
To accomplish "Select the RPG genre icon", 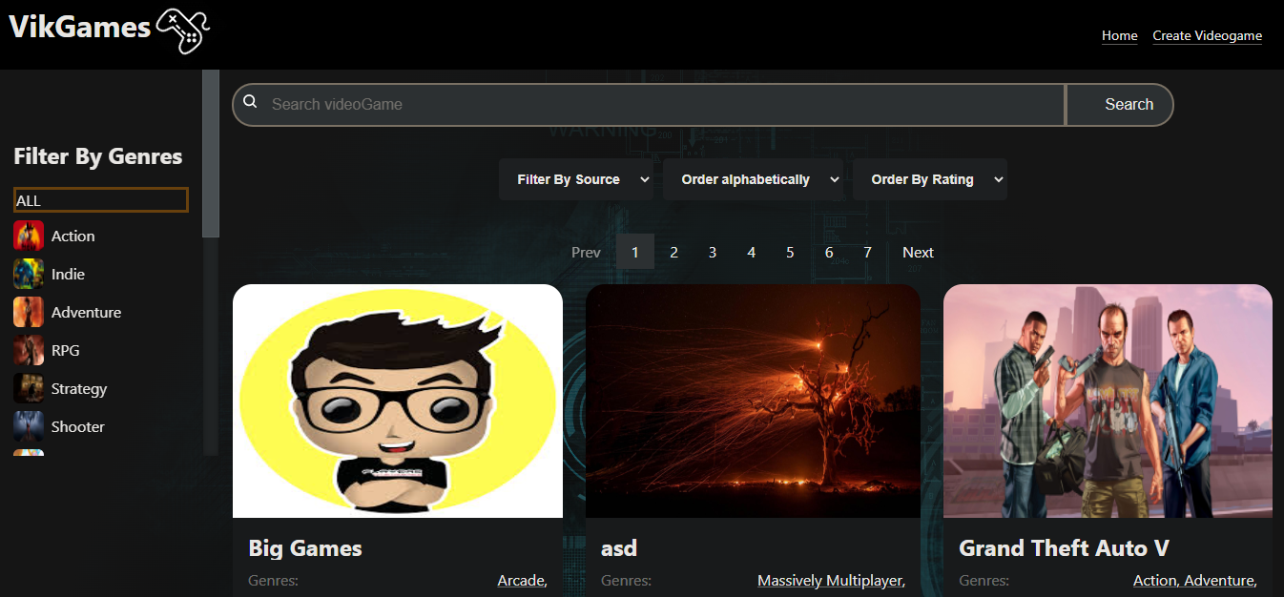I will click(x=28, y=350).
